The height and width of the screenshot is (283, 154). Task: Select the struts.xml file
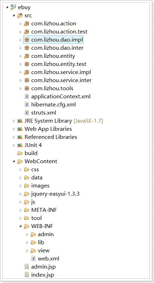[x=43, y=113]
